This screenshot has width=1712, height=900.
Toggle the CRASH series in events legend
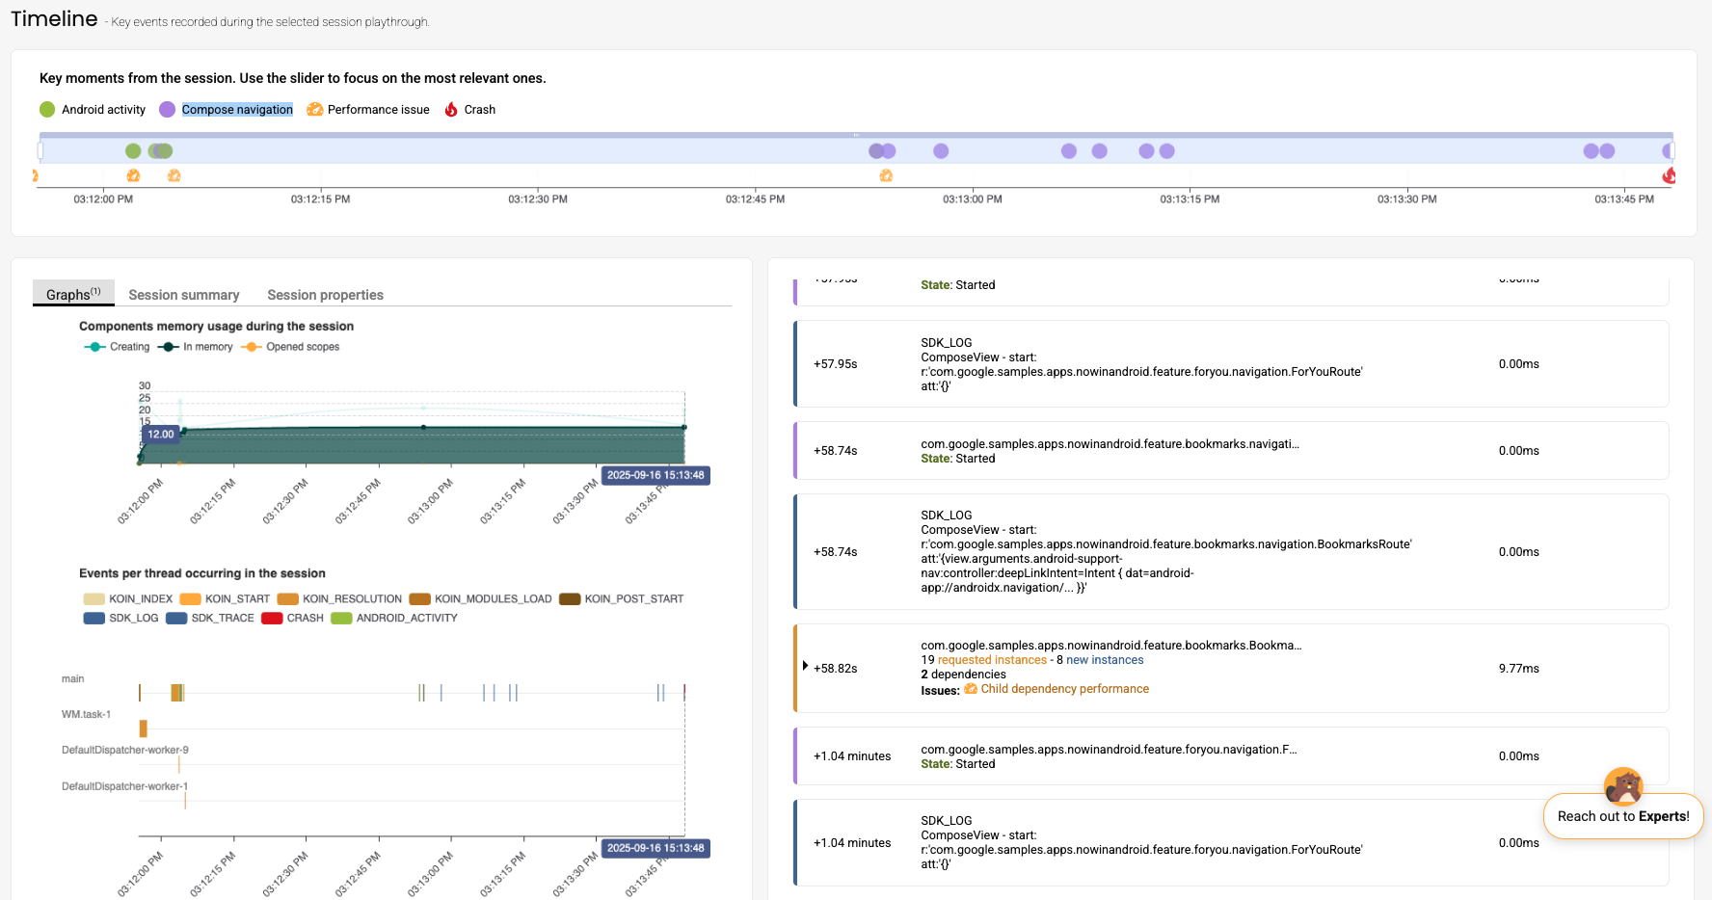293,619
